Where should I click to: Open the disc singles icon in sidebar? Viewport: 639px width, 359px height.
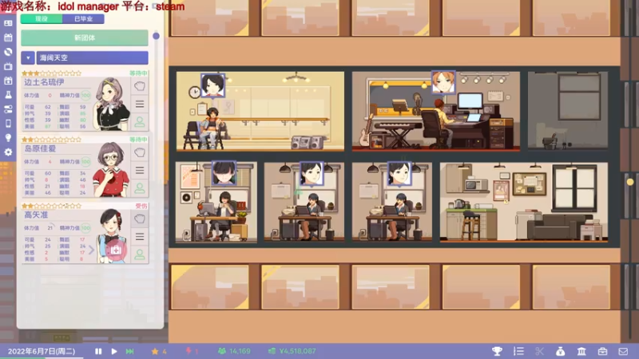point(8,52)
